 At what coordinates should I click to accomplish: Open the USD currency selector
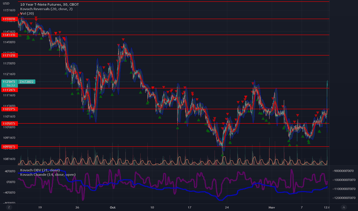6,3
